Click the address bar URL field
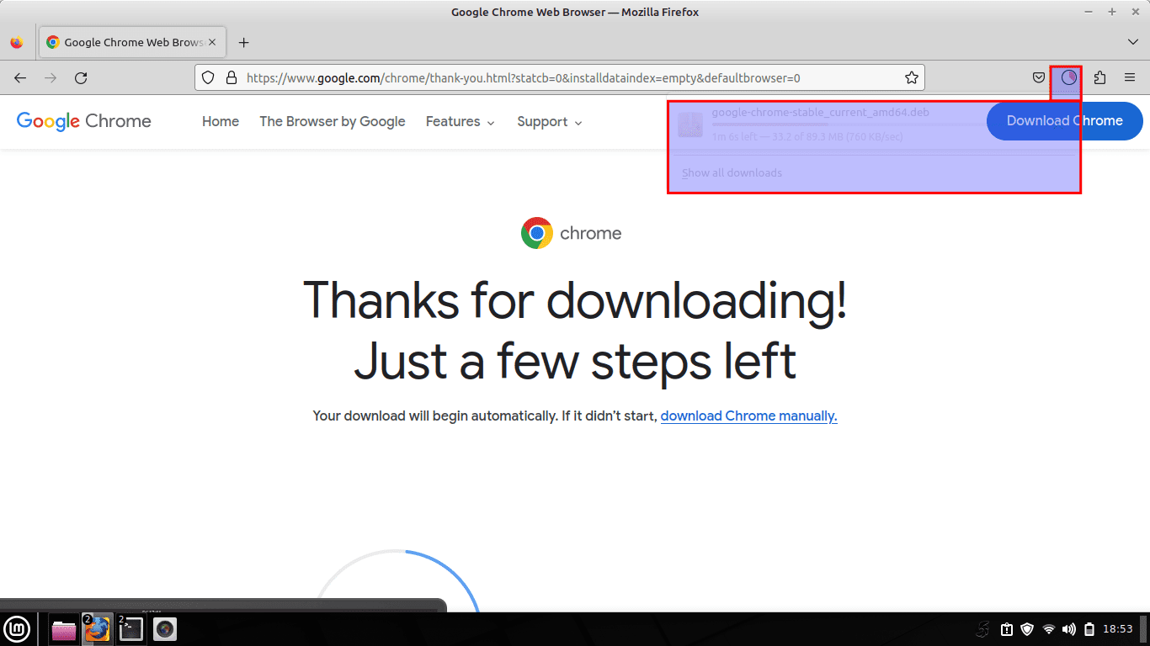The width and height of the screenshot is (1150, 646). tap(560, 78)
